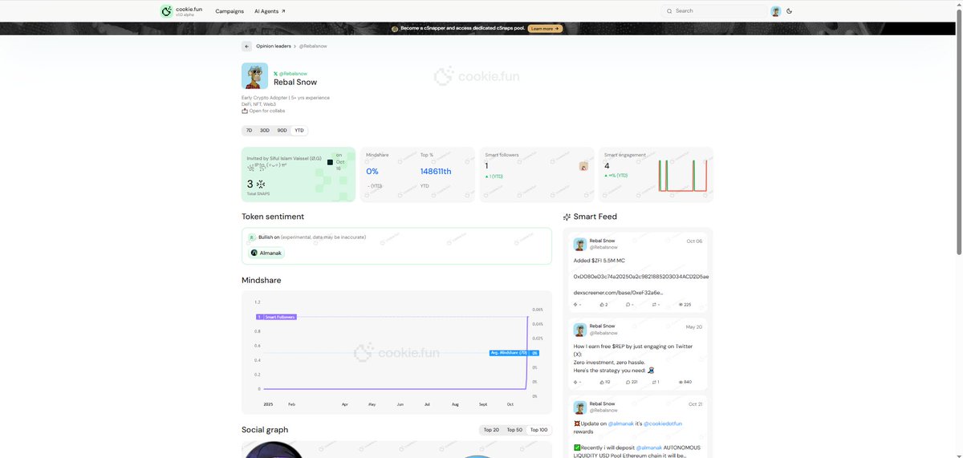Viewport: 963px width, 458px height.
Task: Click the smart follower avatar thumbnail
Action: 583,167
